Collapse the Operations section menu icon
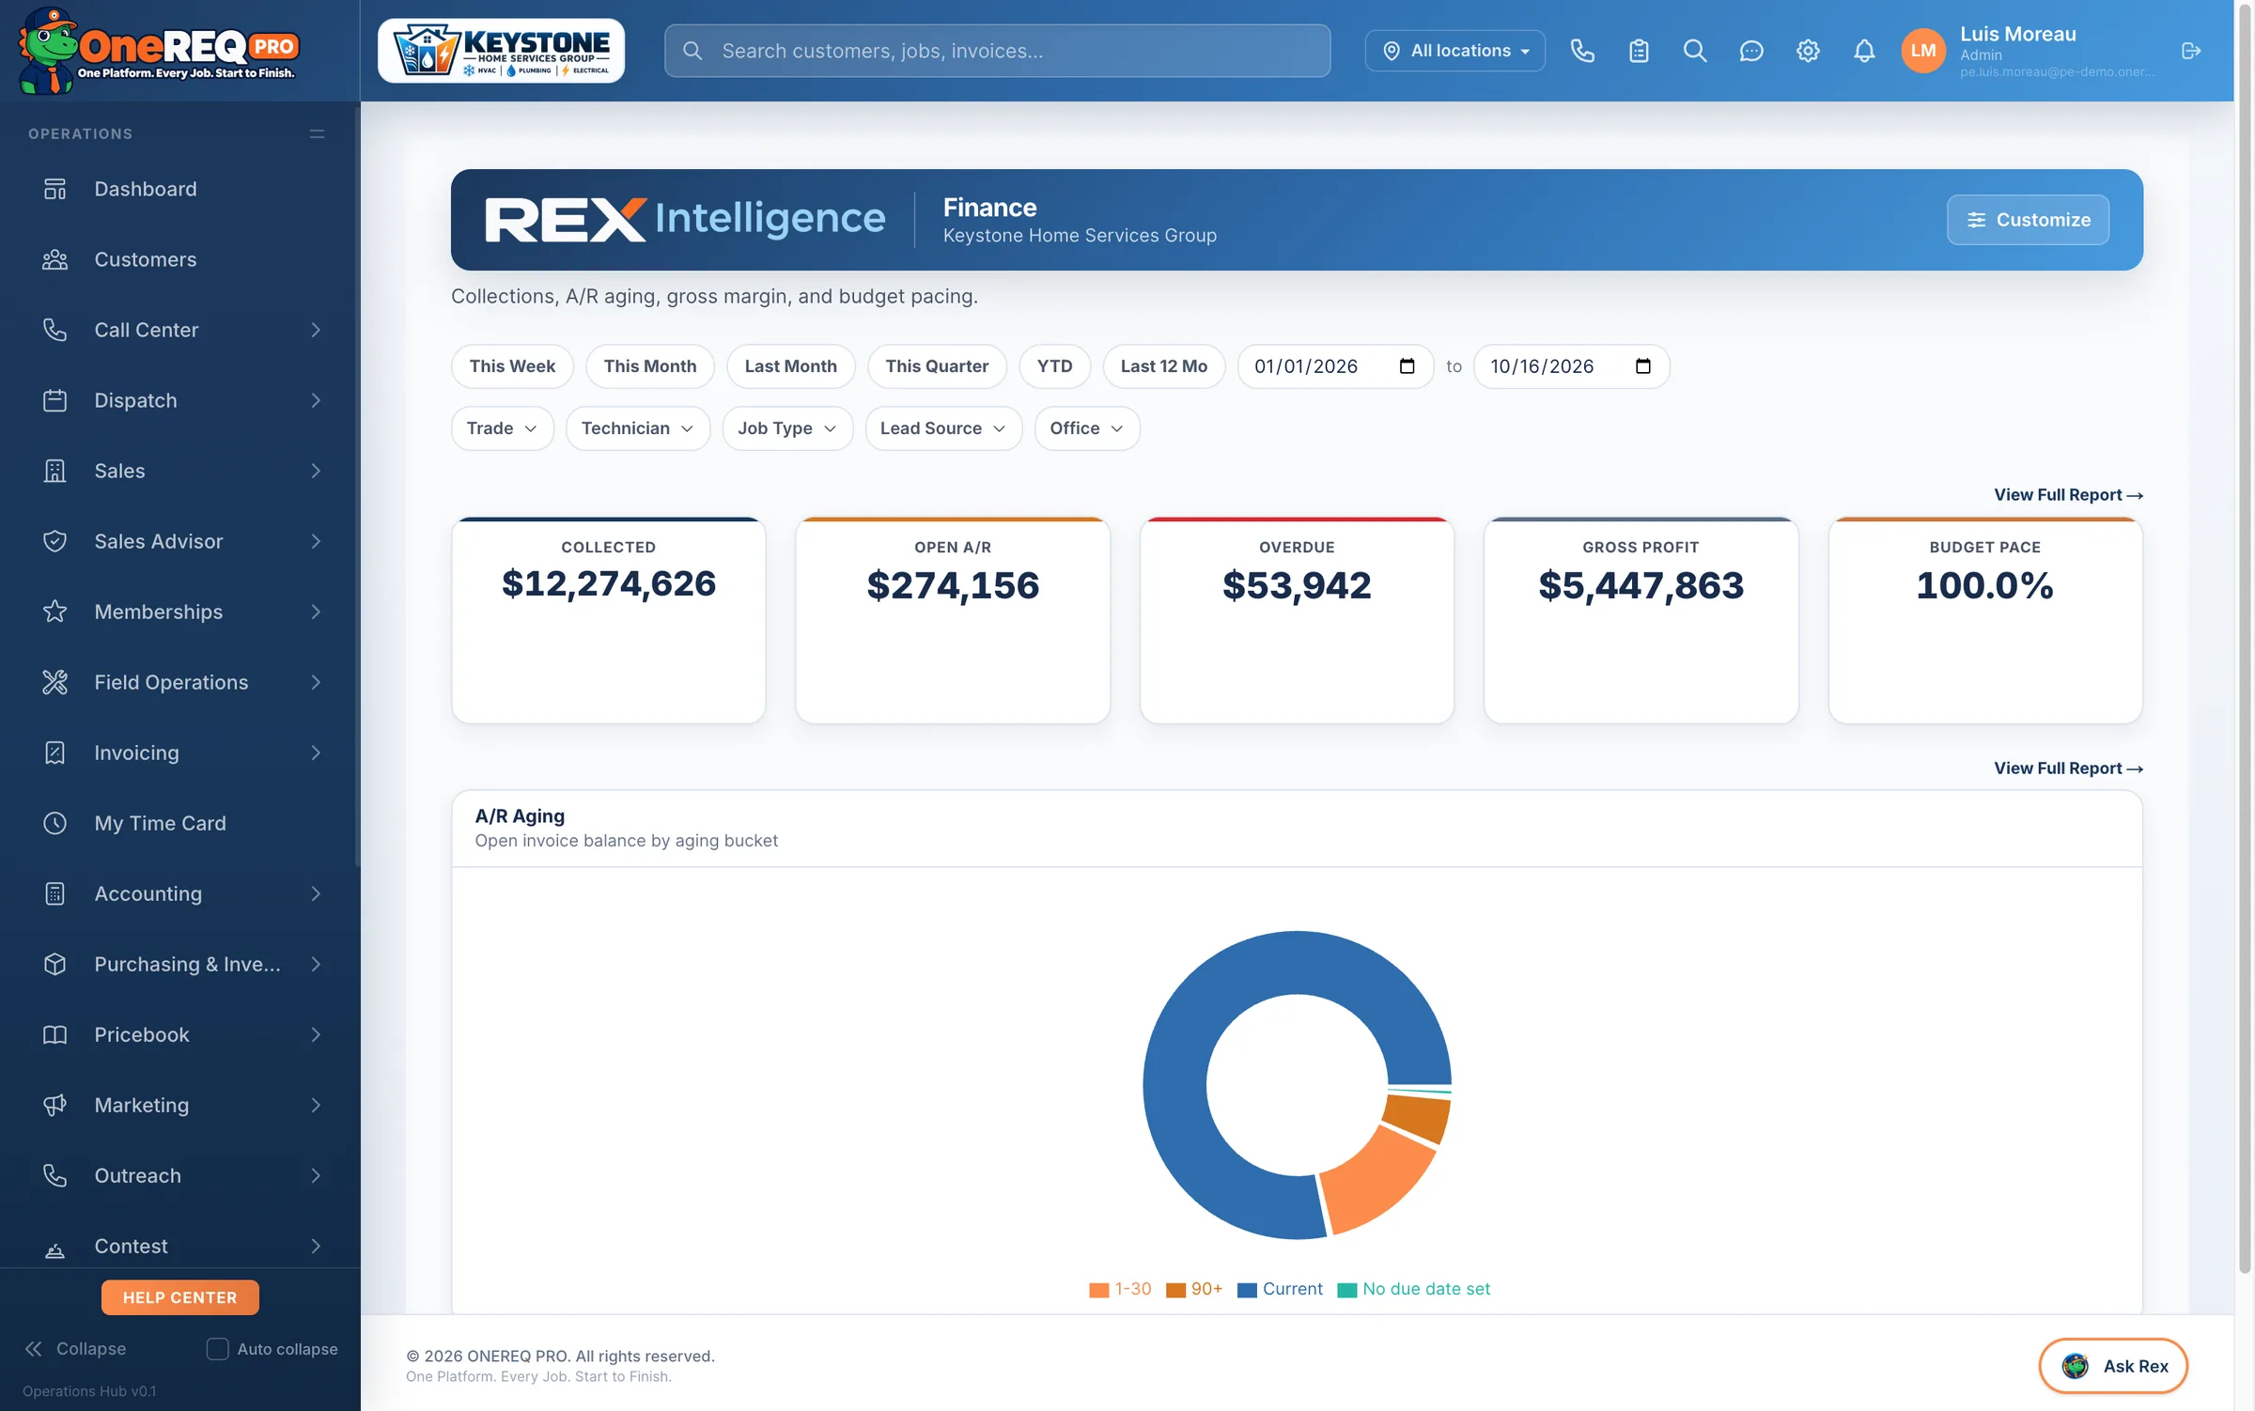2255x1411 pixels. point(318,134)
